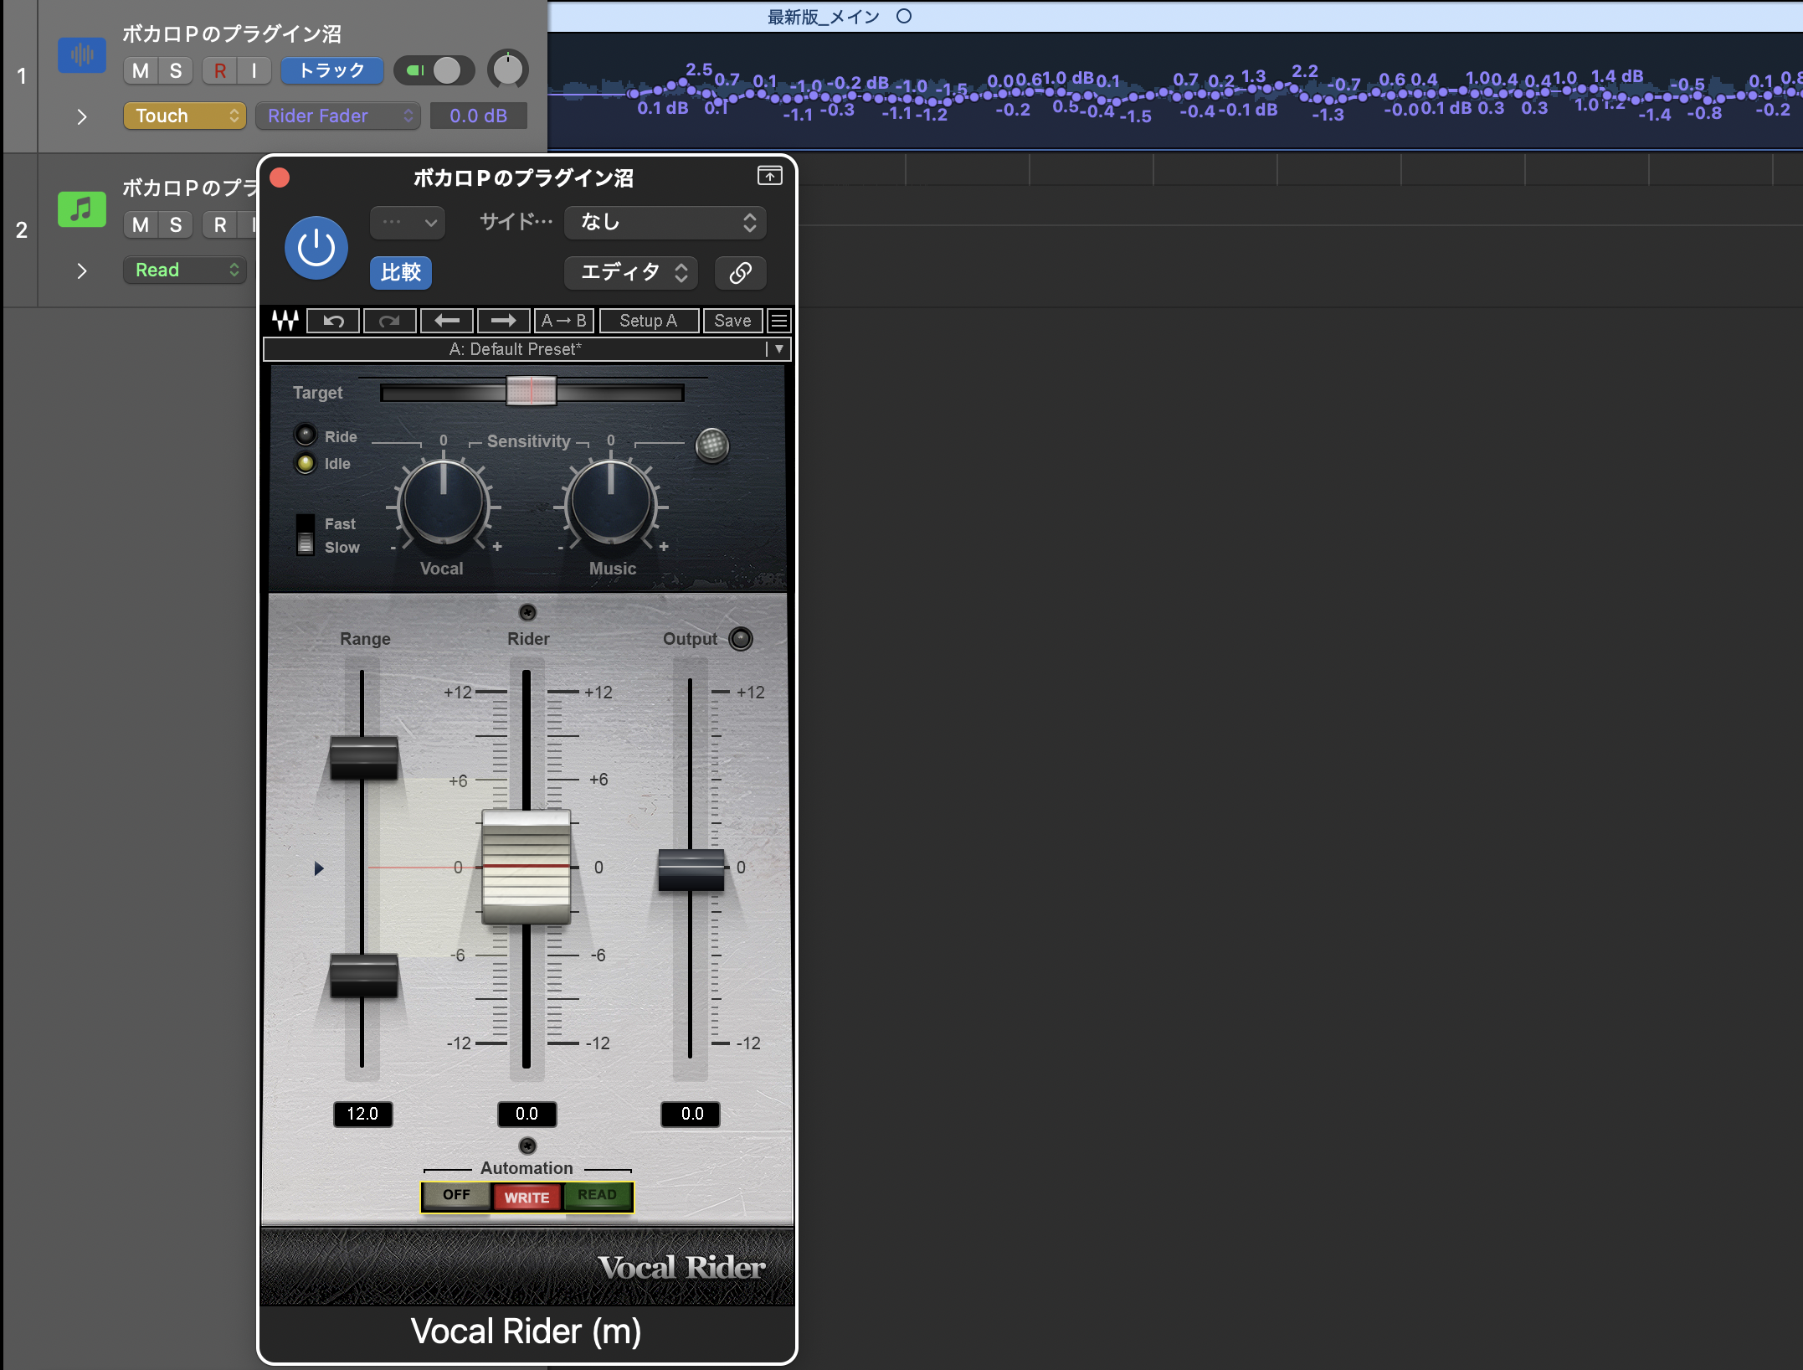The image size is (1803, 1370).
Task: Open Read automation mode dropdown on track 2
Action: coord(184,270)
